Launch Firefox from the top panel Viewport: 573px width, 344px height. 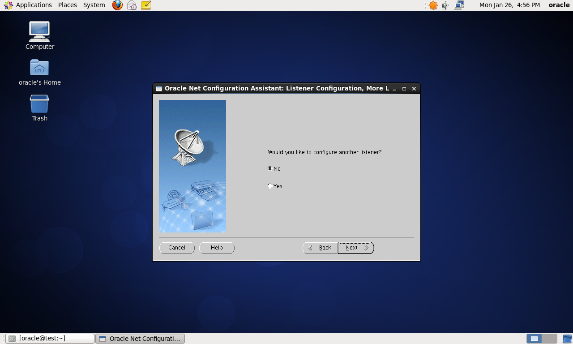[x=117, y=5]
